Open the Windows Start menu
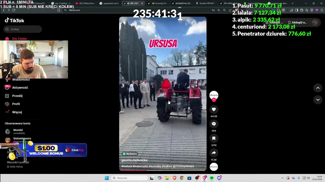Viewport: 325px width, 182px height. [x=107, y=178]
